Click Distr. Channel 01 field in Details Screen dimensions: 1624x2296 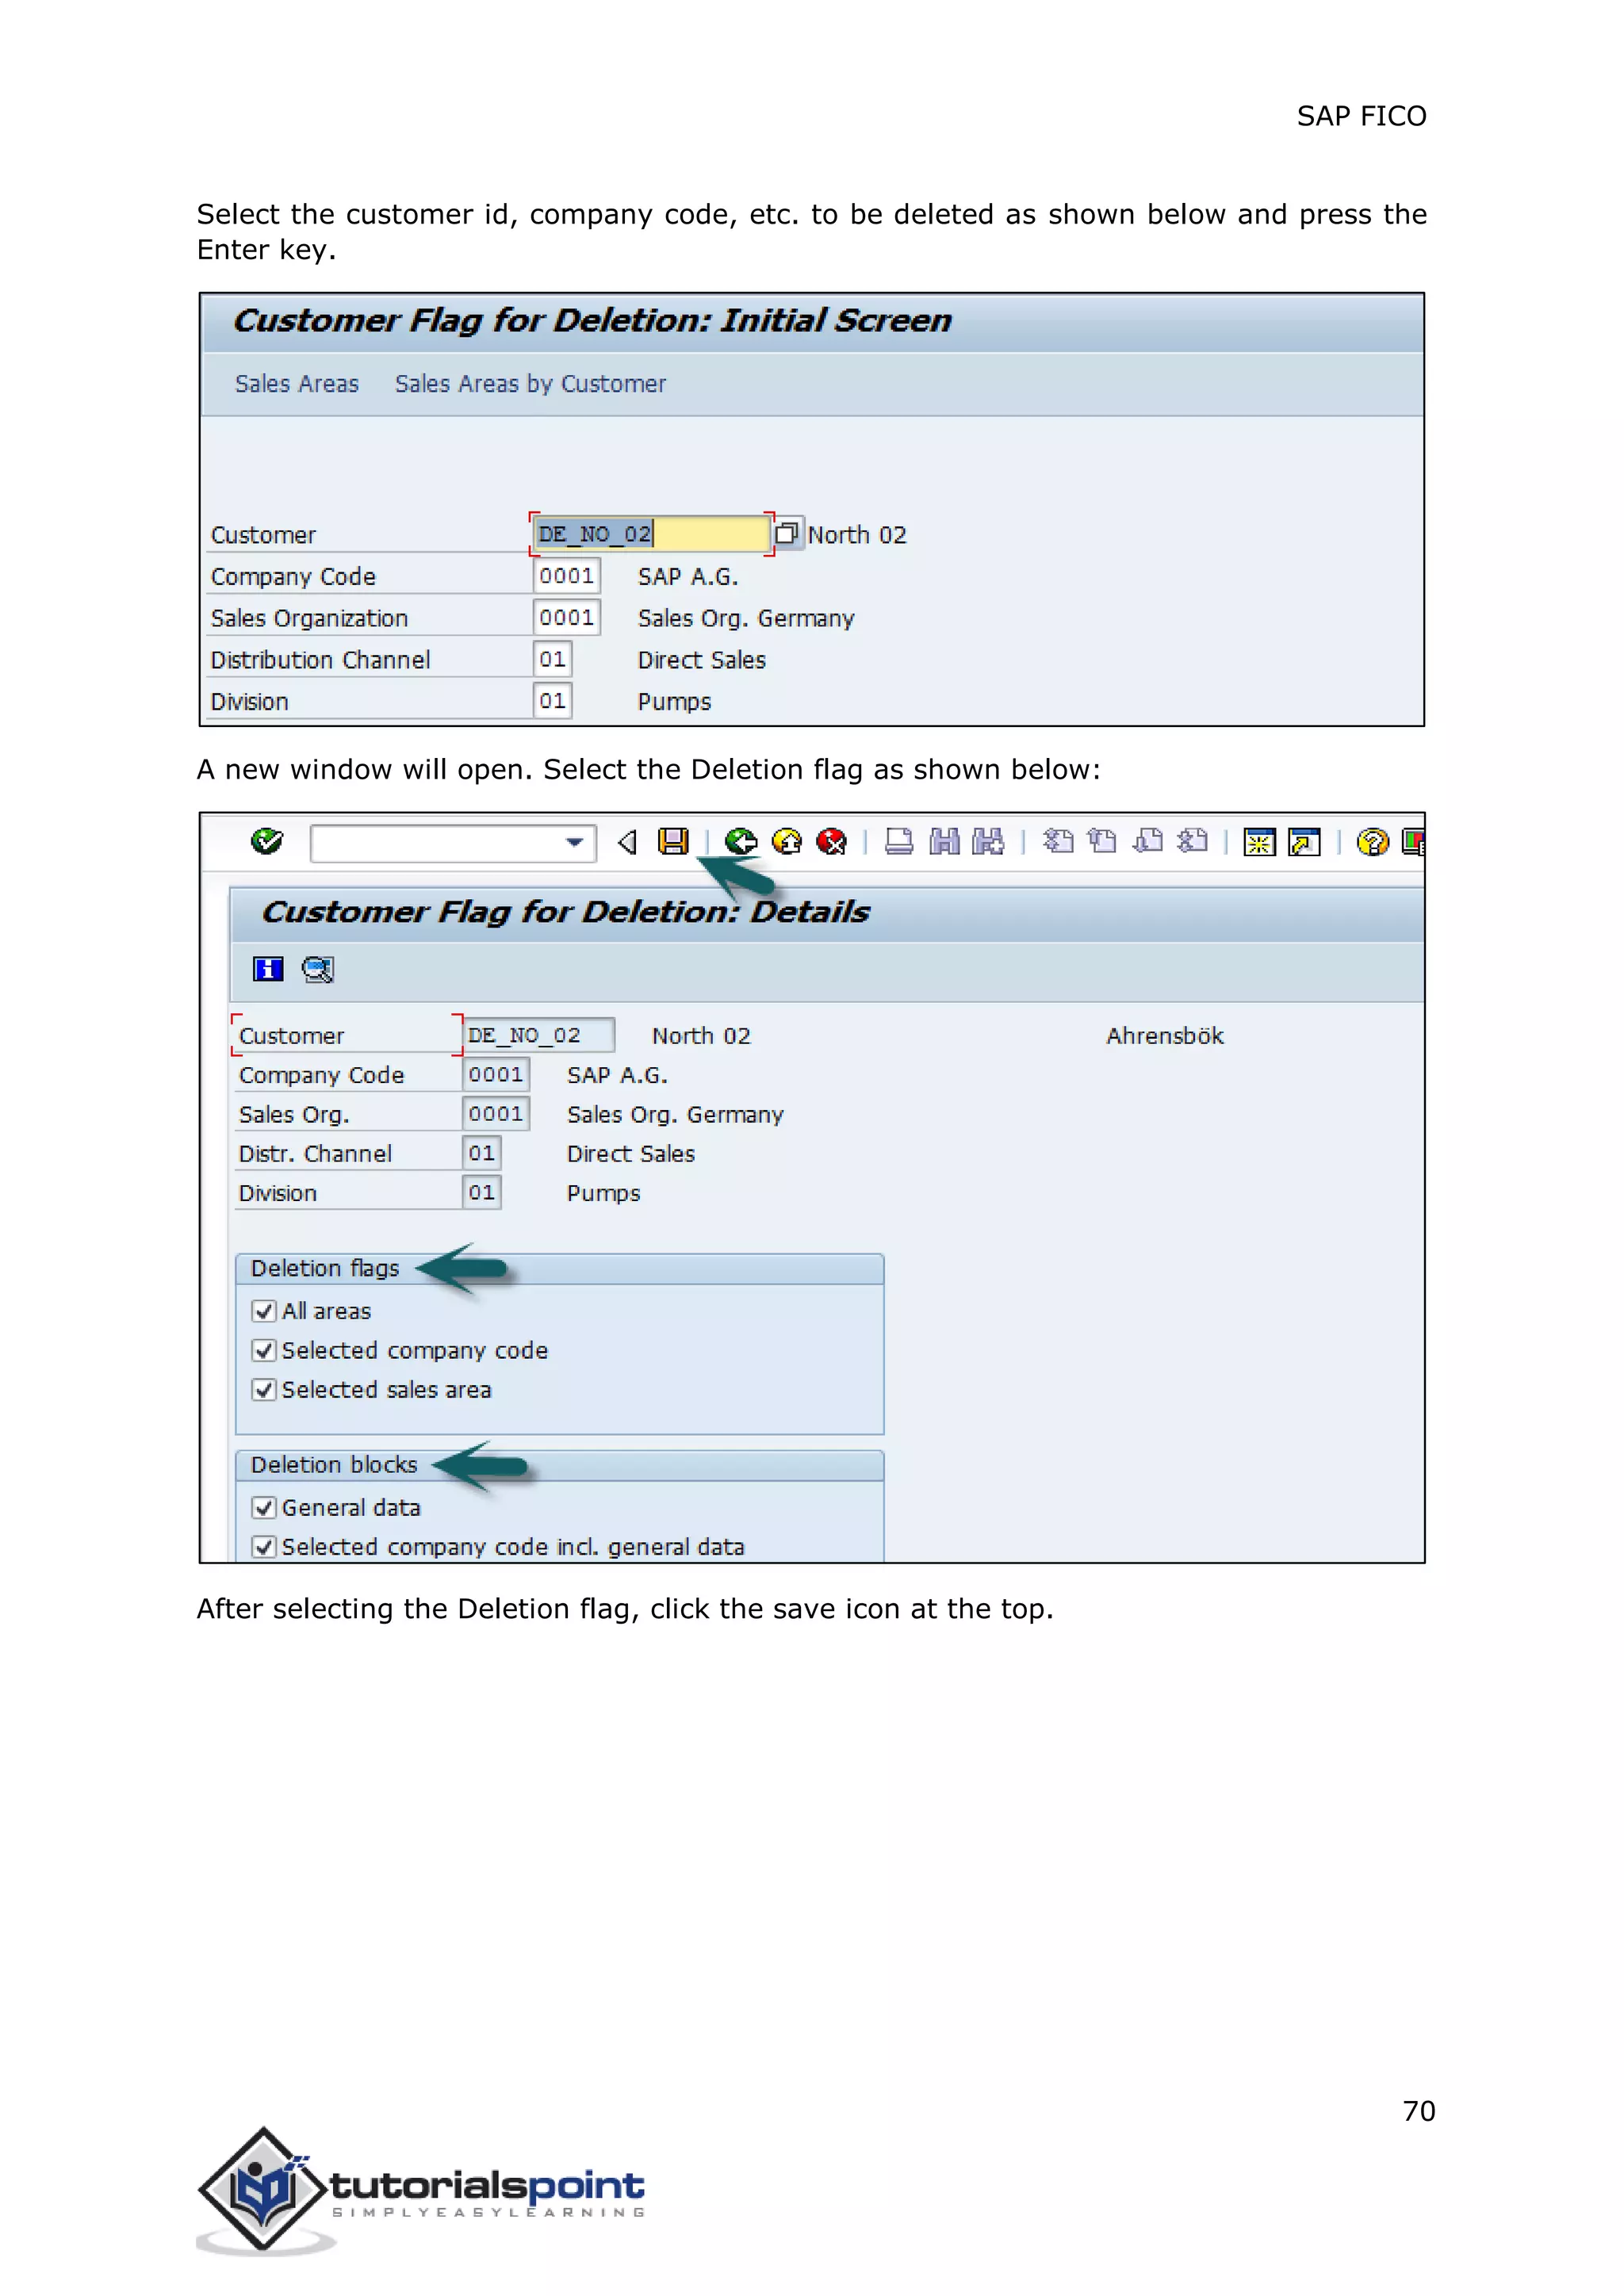[482, 1153]
